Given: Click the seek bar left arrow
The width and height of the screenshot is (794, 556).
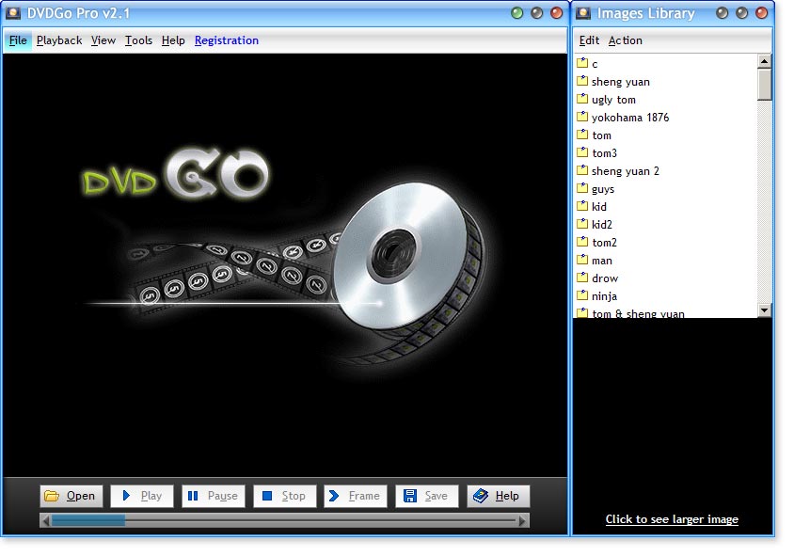Looking at the screenshot, I should pyautogui.click(x=45, y=520).
